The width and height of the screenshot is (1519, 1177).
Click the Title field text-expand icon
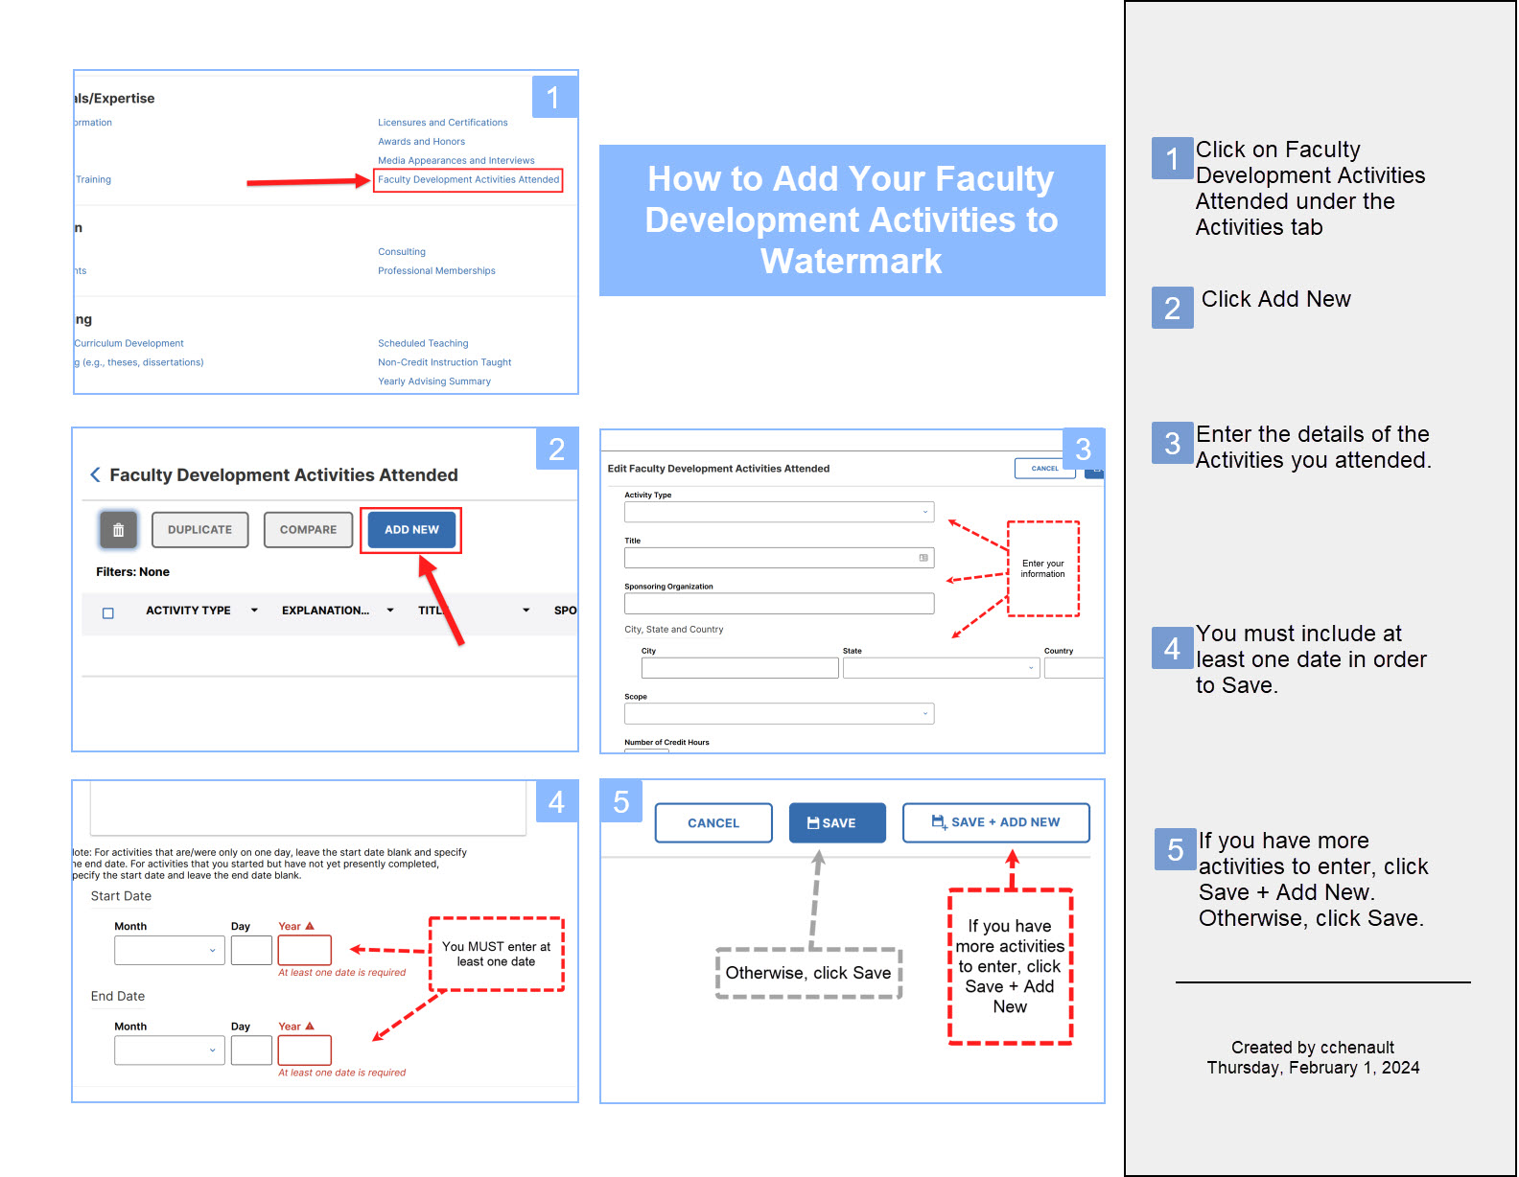click(923, 558)
